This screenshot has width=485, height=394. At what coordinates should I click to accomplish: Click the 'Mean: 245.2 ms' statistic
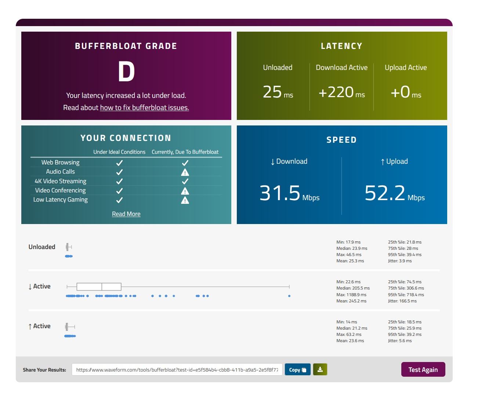[351, 301]
